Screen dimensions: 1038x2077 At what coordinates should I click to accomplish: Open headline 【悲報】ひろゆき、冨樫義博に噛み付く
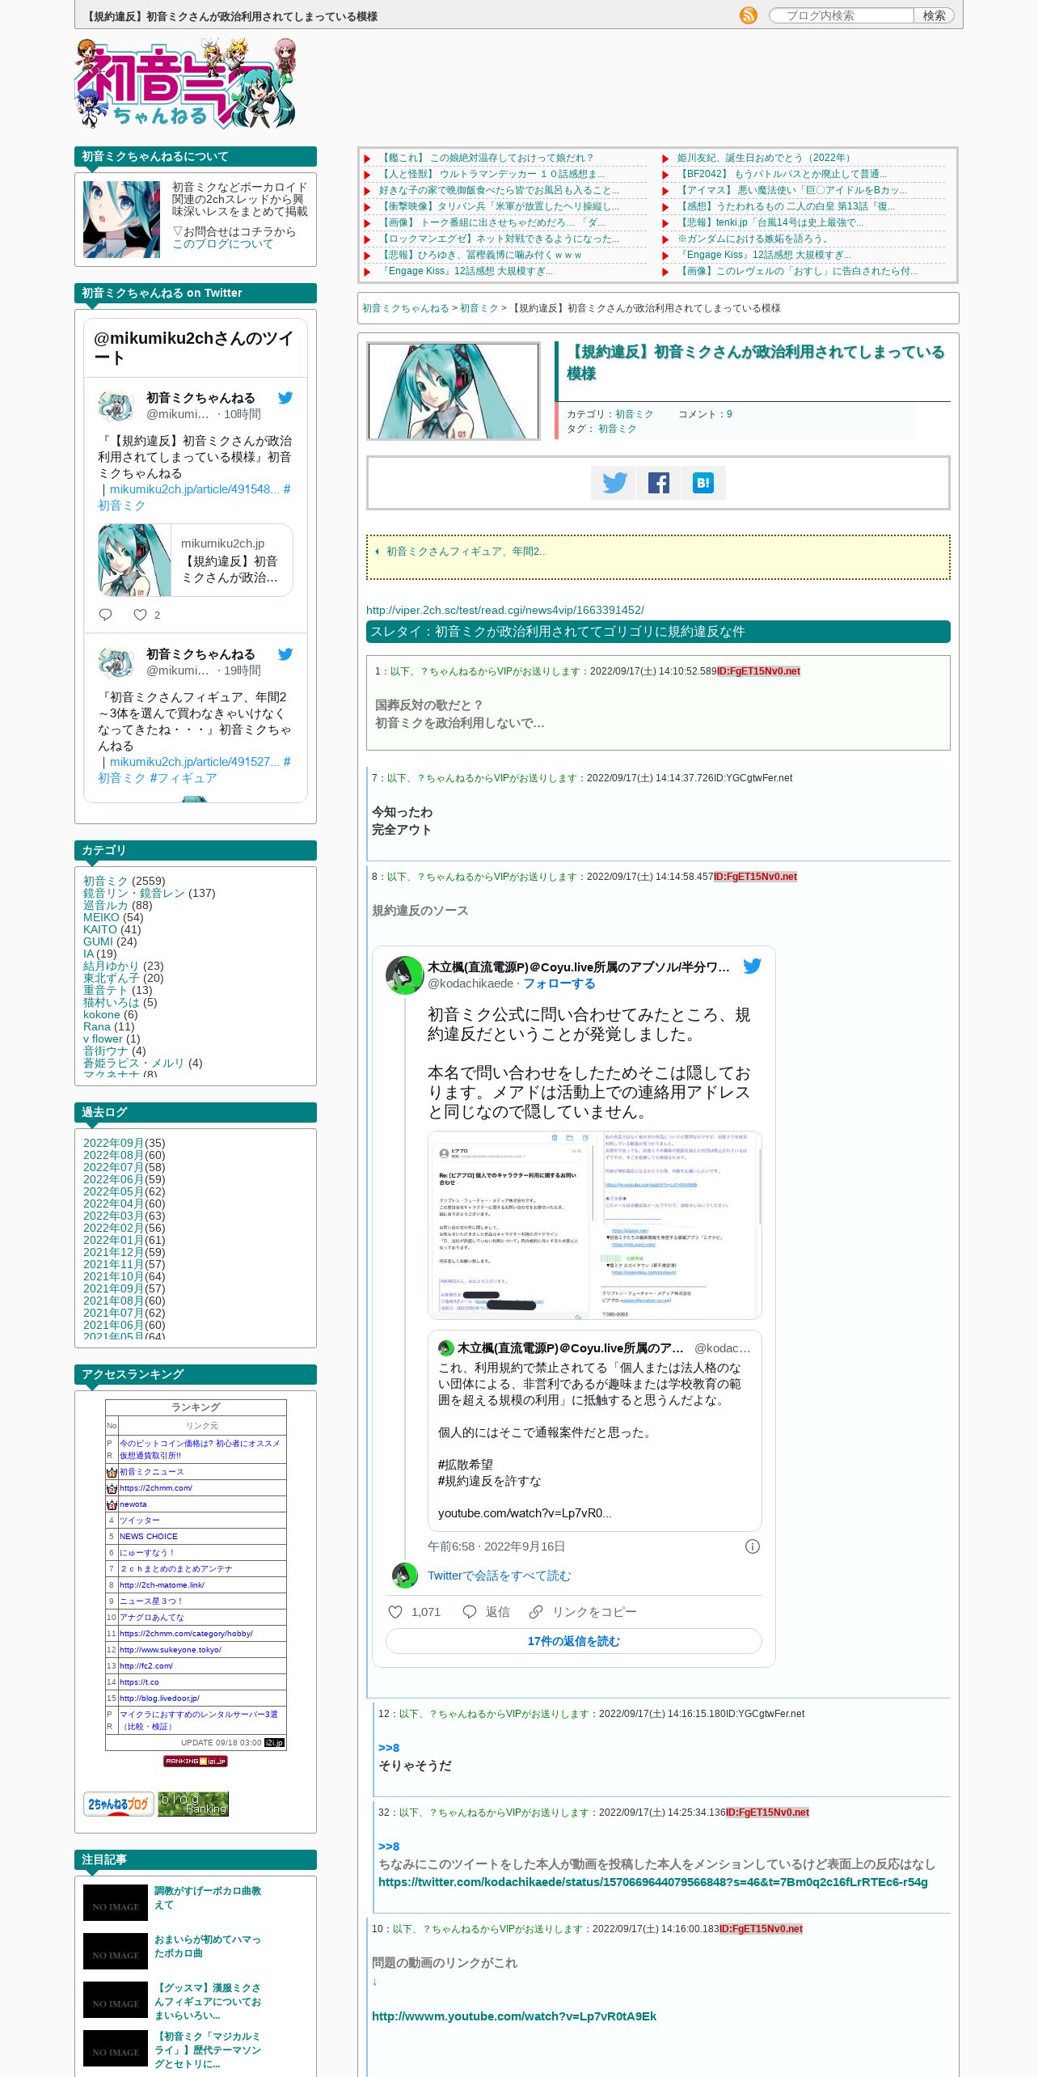(480, 255)
